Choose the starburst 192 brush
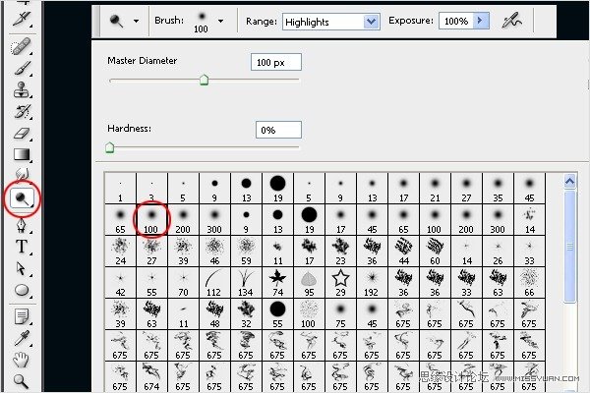This screenshot has height=393, width=590. pos(372,283)
